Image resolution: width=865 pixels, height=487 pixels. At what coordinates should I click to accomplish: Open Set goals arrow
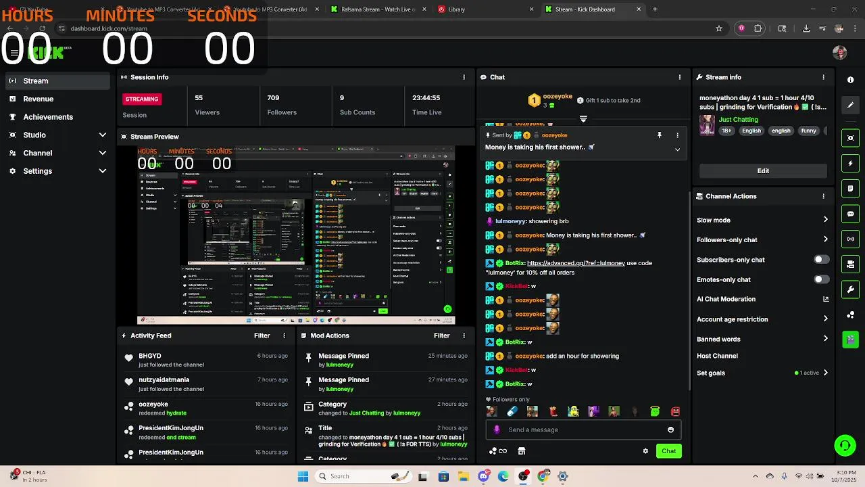click(825, 373)
